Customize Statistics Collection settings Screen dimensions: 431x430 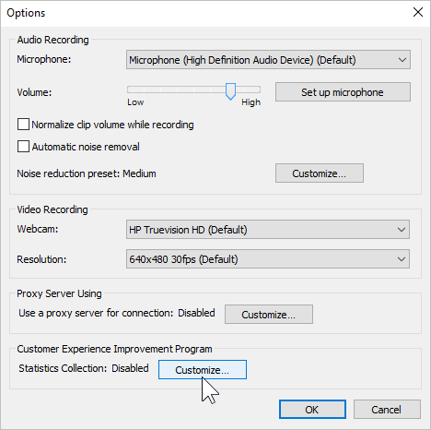[x=203, y=370]
